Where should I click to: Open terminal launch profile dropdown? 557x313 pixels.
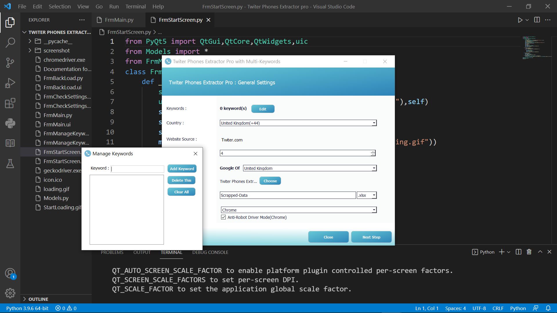(509, 252)
